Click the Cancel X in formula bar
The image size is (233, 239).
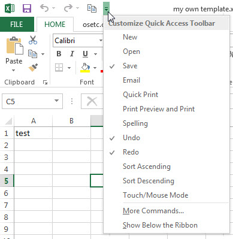[92, 101]
